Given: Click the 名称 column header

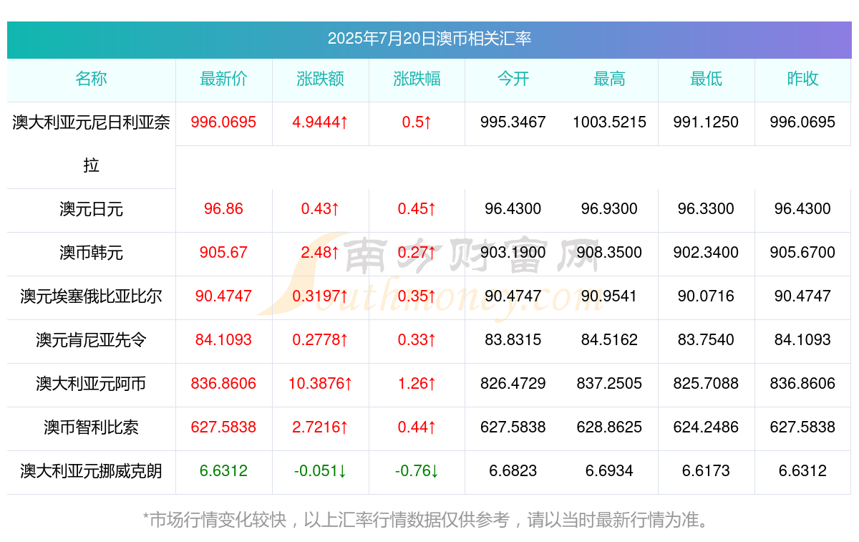Looking at the screenshot, I should click(92, 79).
